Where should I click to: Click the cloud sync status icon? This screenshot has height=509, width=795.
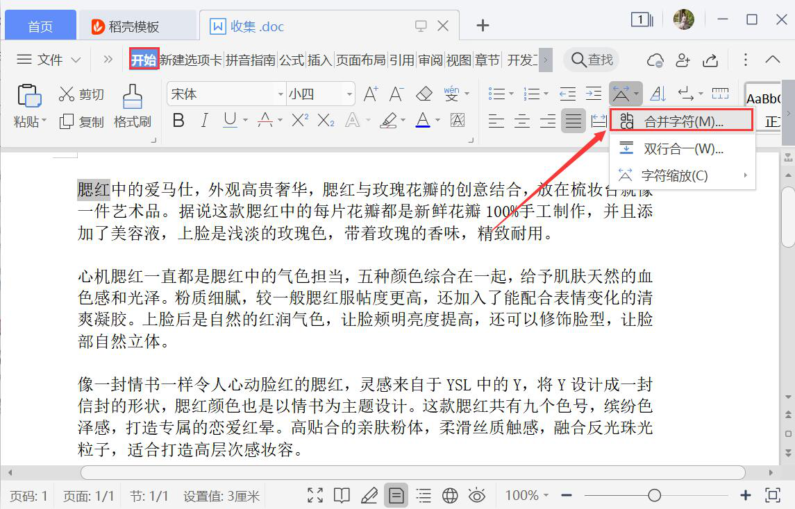tap(655, 60)
